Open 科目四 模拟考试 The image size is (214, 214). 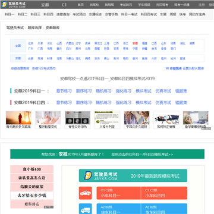pos(143,103)
